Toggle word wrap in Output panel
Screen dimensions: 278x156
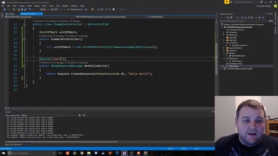[84, 115]
